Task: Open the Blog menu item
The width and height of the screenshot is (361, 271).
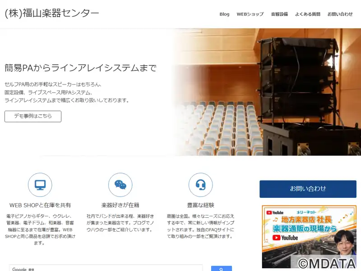Action: [x=224, y=14]
